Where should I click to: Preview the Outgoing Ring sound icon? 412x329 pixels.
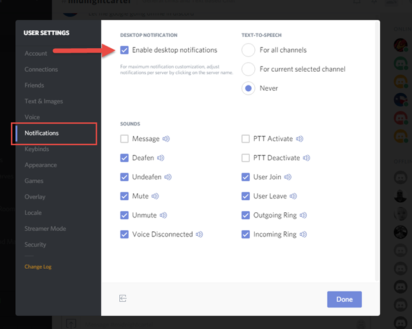point(303,216)
